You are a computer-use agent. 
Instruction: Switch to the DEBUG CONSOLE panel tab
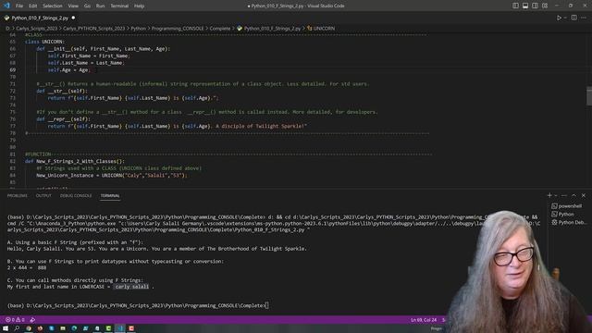(x=76, y=195)
